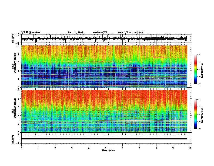Click the "VLF Spectra" plot title
Screen dimensions: 214x166
coord(31,33)
